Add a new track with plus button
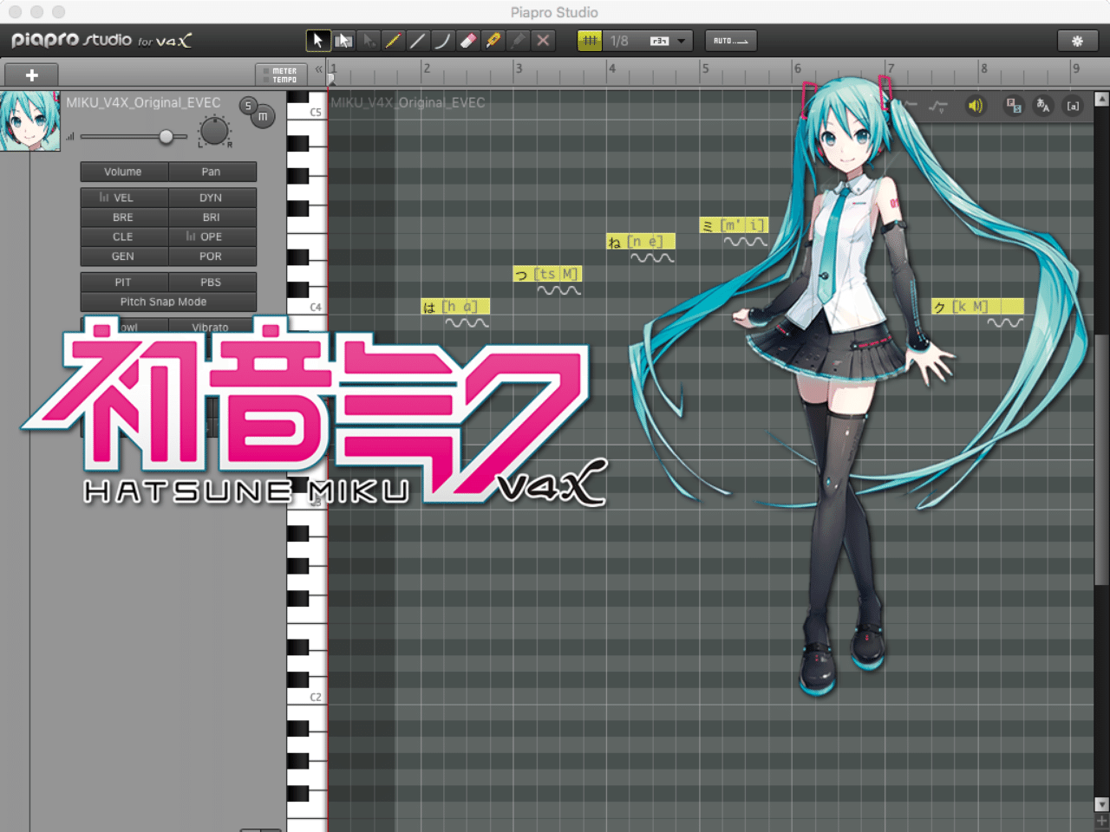The image size is (1110, 832). [x=31, y=75]
